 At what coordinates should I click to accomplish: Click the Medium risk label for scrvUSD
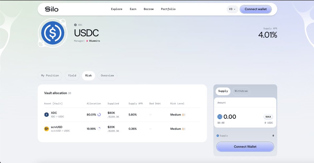tap(176, 129)
